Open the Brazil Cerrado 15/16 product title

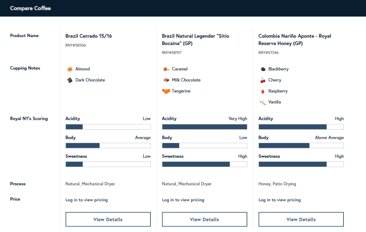tap(89, 36)
